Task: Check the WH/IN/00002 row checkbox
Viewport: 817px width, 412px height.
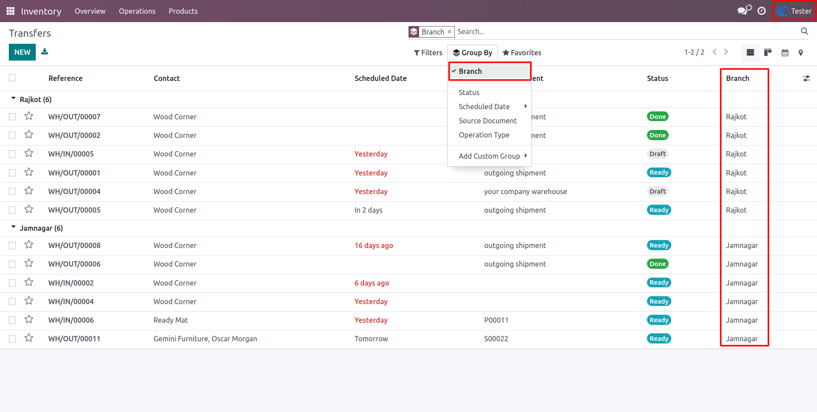Action: [12, 283]
